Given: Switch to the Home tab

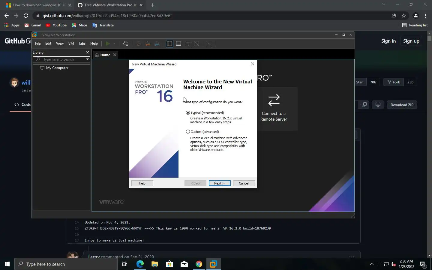Looking at the screenshot, I should click(x=105, y=55).
